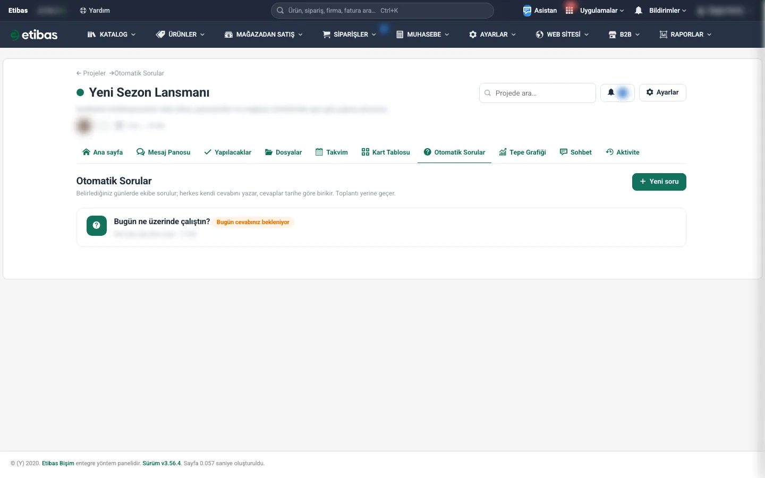Open project Ayarlar button

click(662, 92)
